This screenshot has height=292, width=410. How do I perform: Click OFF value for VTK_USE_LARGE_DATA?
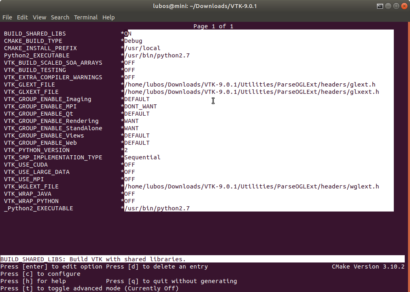coord(130,172)
